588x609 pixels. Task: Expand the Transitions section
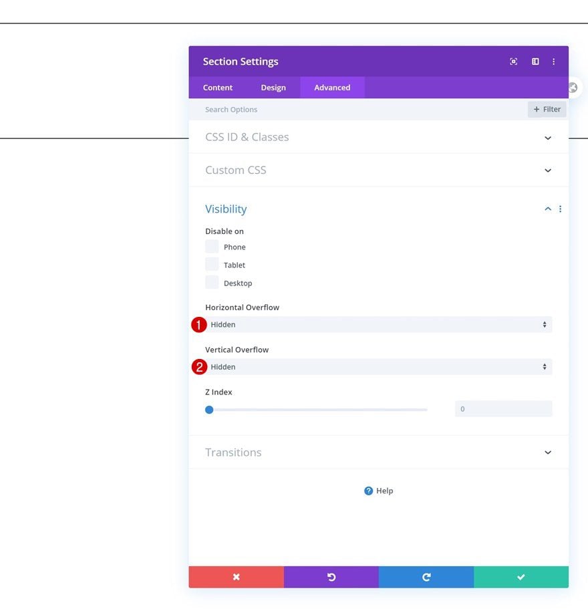pyautogui.click(x=379, y=453)
